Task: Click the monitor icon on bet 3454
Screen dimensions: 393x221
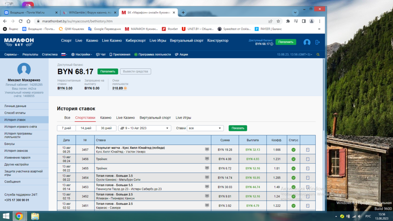Action: 207,178
